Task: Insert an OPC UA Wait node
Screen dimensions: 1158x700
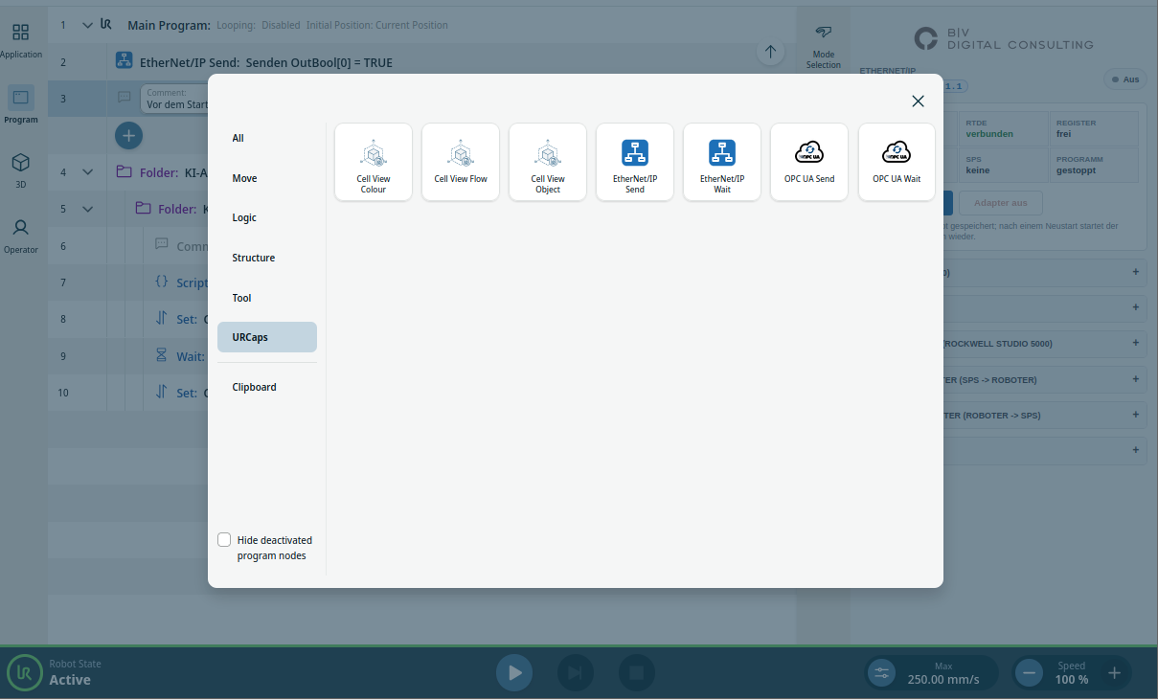Action: pos(897,162)
